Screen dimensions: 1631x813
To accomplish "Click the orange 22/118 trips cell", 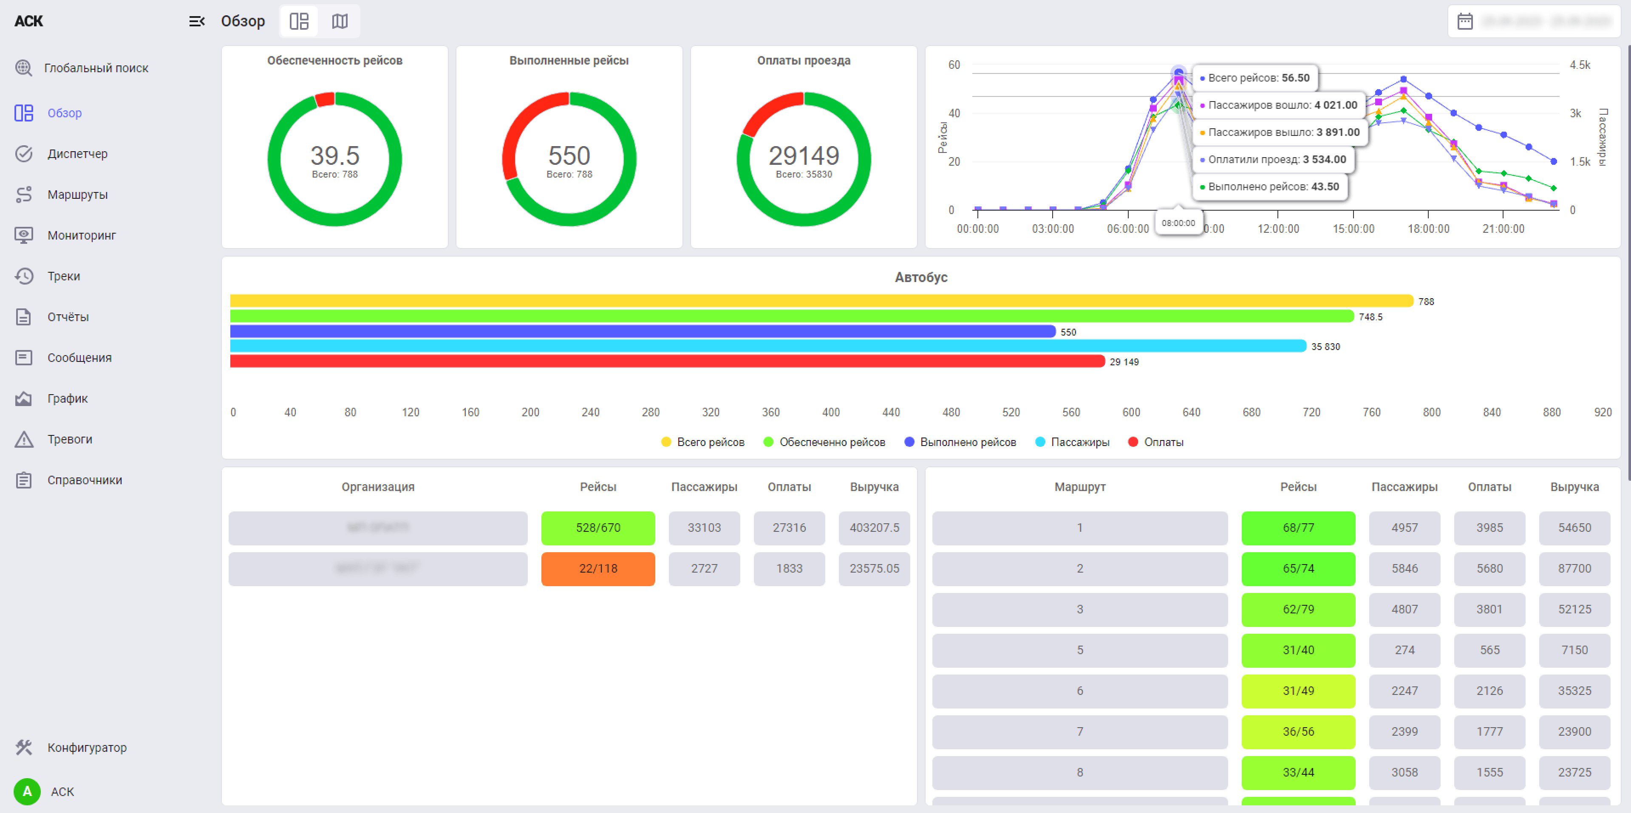I will 597,569.
